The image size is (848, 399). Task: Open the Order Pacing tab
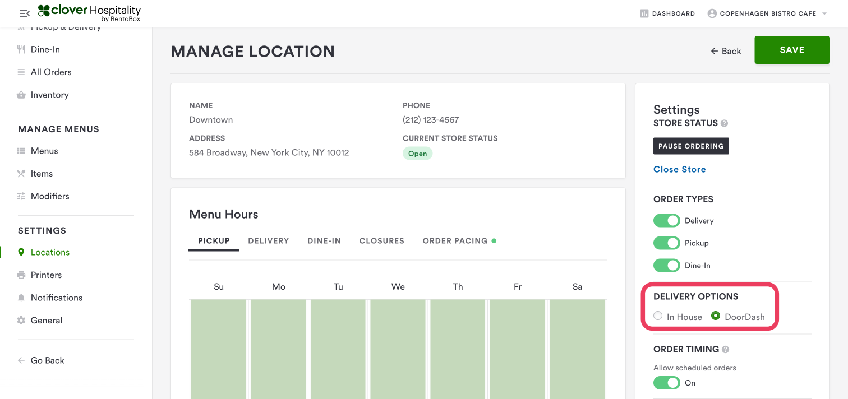click(x=455, y=241)
